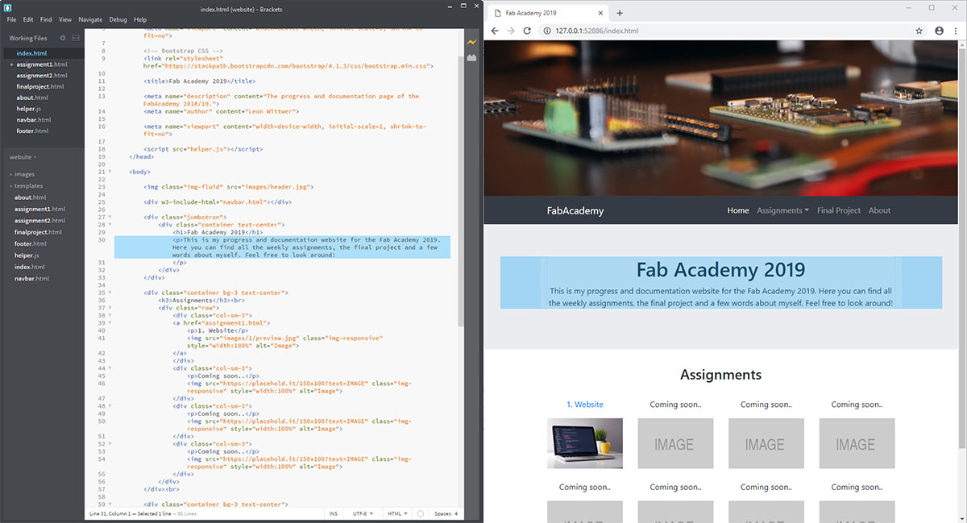Open the File menu in Brackets
Viewport: 967px width, 523px height.
point(10,19)
